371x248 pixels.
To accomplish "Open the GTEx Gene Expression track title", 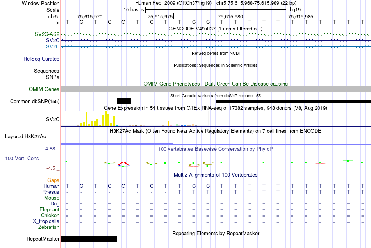I will 216,108.
